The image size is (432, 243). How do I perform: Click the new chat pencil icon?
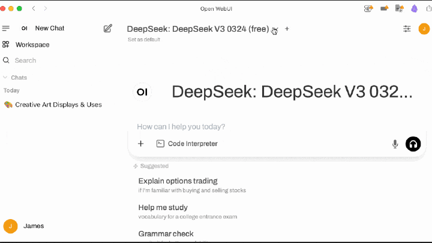point(108,28)
